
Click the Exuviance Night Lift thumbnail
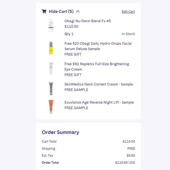tap(51, 107)
